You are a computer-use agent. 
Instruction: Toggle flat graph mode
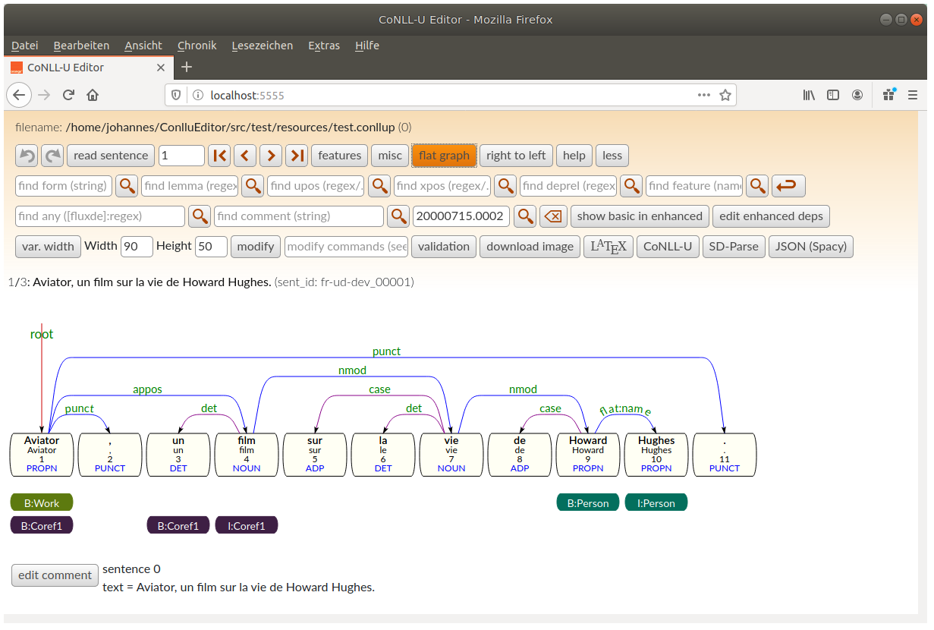point(444,156)
